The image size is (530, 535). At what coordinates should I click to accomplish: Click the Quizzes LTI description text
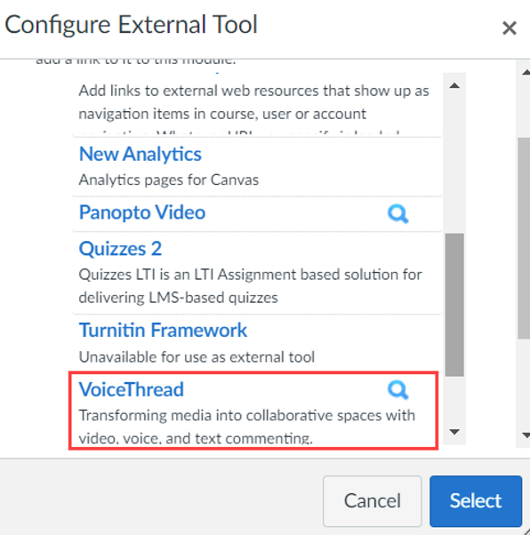250,286
